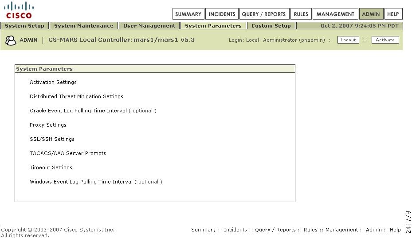Click footer Summary link
The height and width of the screenshot is (239, 412).
204,230
